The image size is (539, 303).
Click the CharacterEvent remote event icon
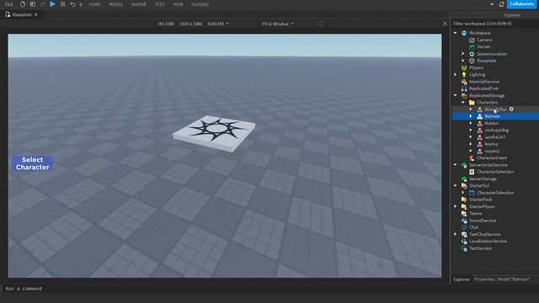coord(472,158)
